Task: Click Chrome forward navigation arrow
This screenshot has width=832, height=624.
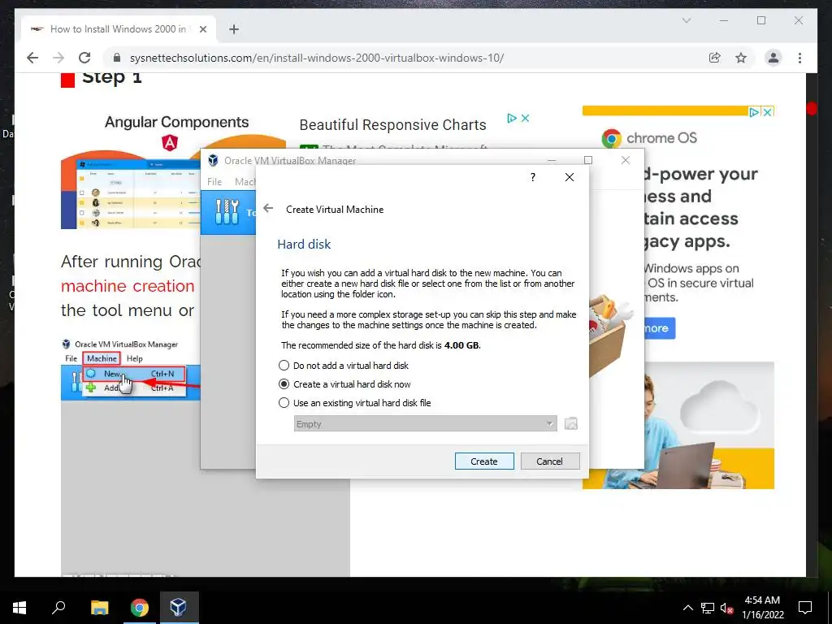Action: click(58, 58)
